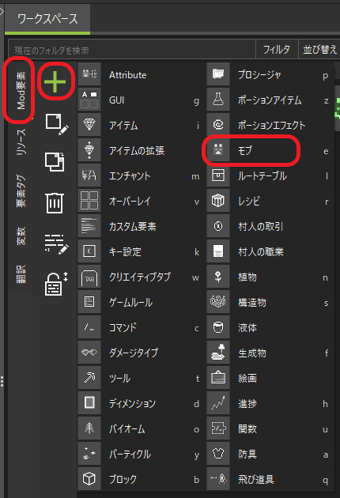This screenshot has width=340, height=498.
Task: Click the trash delete element icon
Action: tap(55, 202)
